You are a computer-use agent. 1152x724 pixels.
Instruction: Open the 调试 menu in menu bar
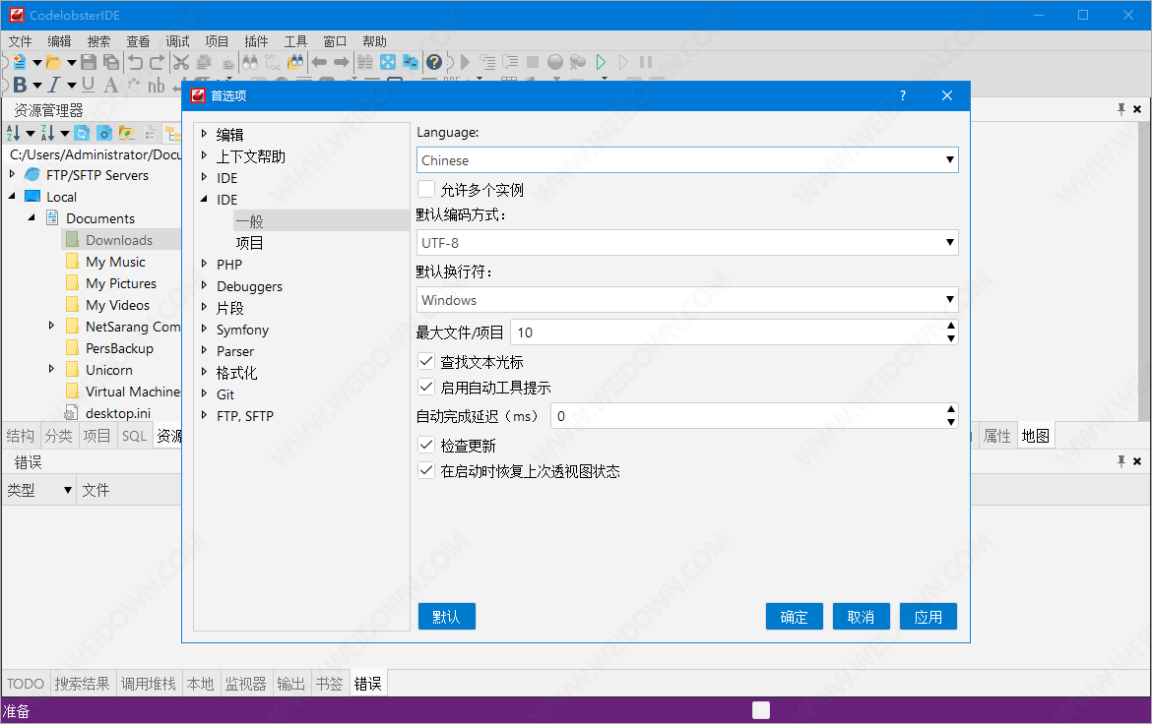click(x=177, y=41)
